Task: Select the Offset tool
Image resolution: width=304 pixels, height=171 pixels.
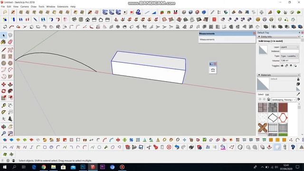Action: pos(10,97)
